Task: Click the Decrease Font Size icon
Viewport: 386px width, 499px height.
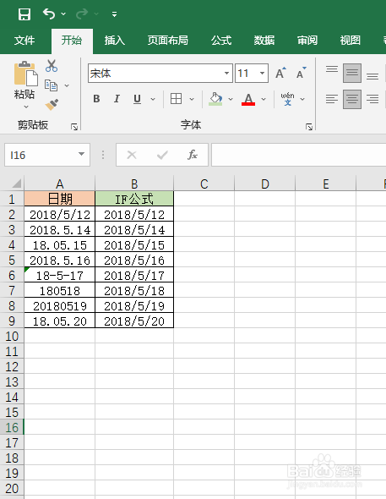Action: click(301, 73)
